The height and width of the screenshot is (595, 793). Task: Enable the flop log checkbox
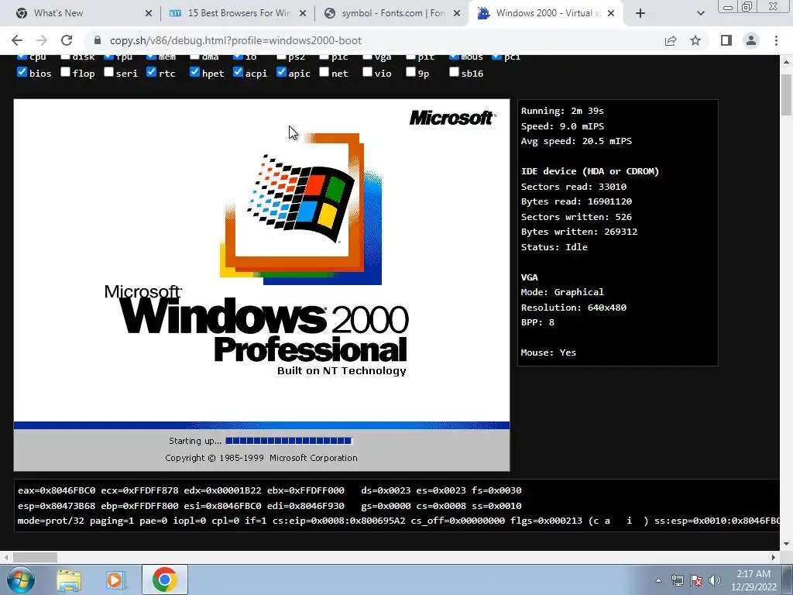[65, 72]
